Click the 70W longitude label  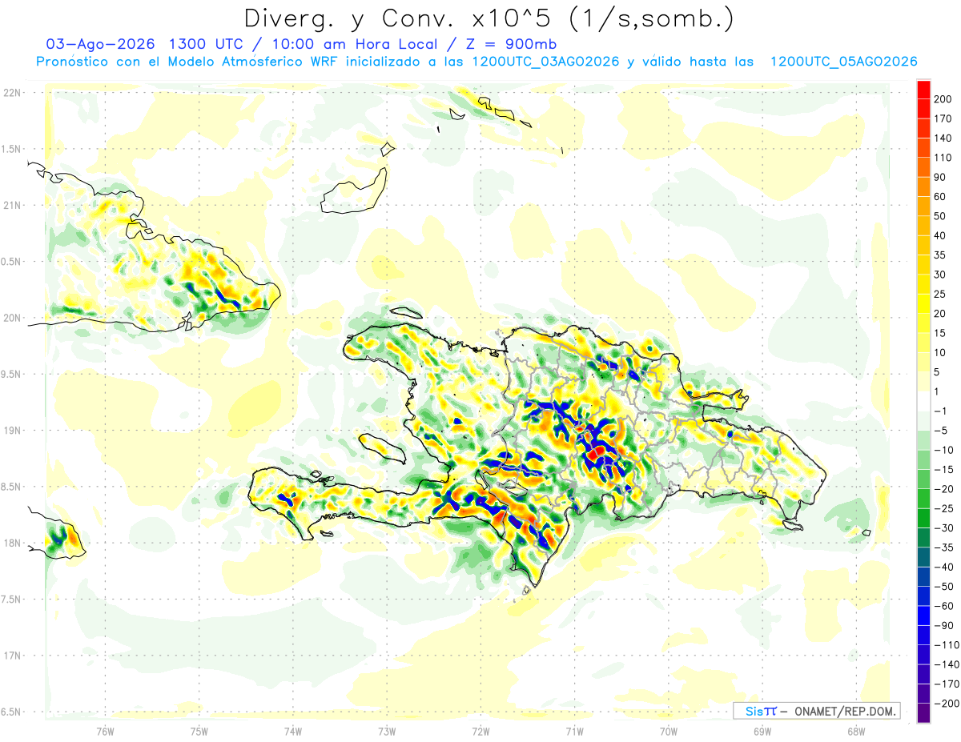point(669,730)
